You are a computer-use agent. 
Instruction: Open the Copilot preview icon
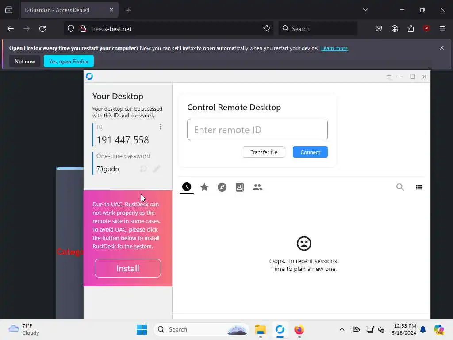click(439, 329)
